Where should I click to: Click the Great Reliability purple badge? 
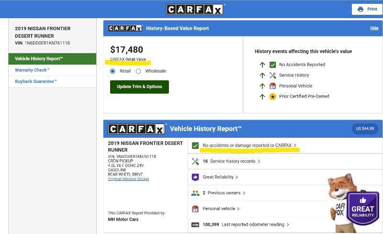pyautogui.click(x=363, y=208)
